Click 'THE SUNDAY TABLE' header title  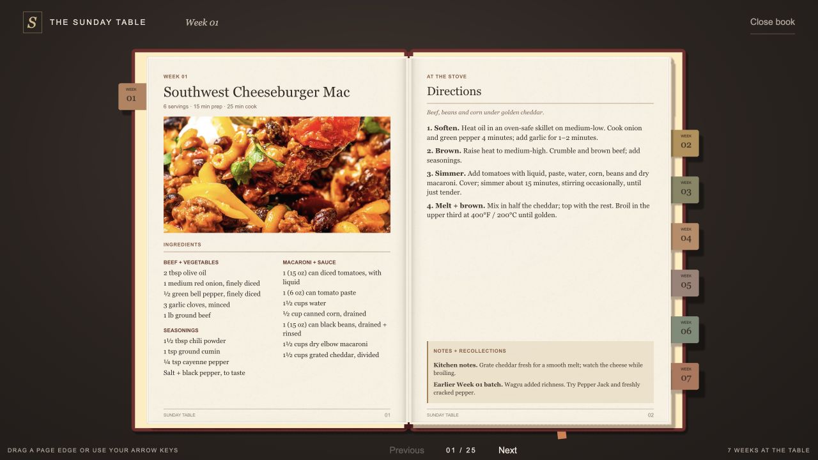pos(98,22)
